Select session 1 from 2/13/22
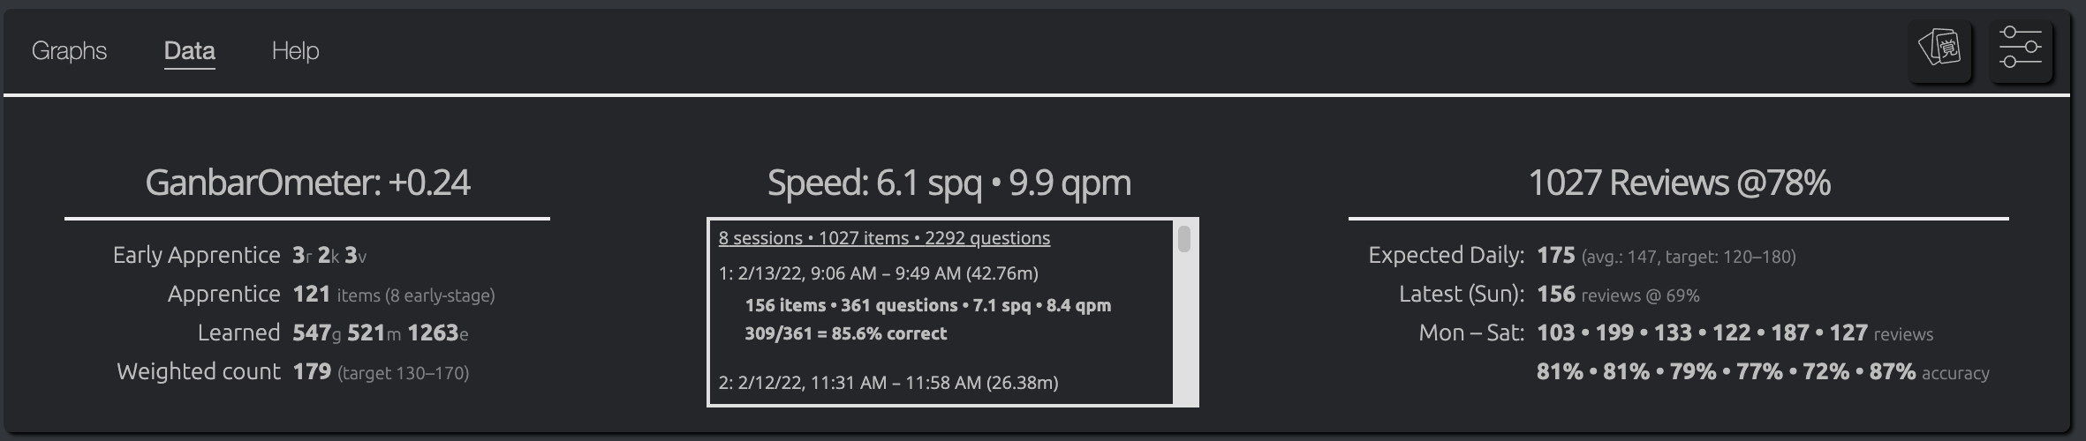This screenshot has width=2086, height=441. coord(878,273)
